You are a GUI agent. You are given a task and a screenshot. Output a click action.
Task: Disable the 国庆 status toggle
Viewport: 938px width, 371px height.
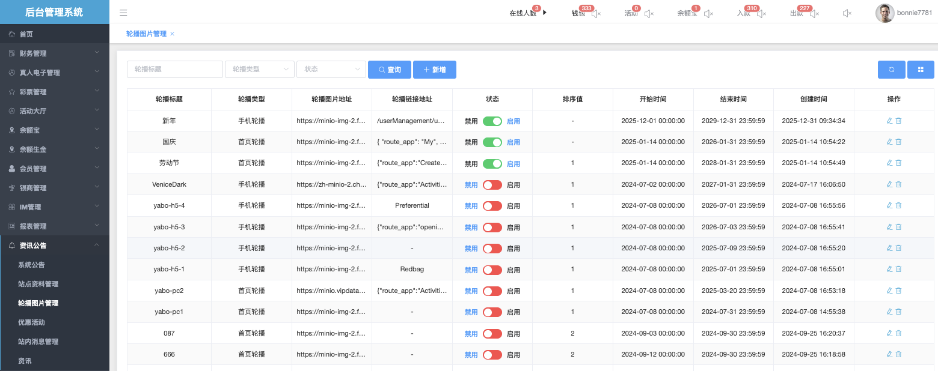492,142
